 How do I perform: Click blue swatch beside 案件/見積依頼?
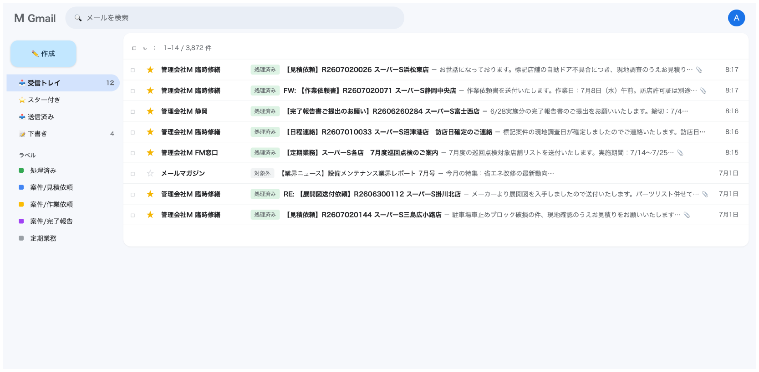point(21,187)
